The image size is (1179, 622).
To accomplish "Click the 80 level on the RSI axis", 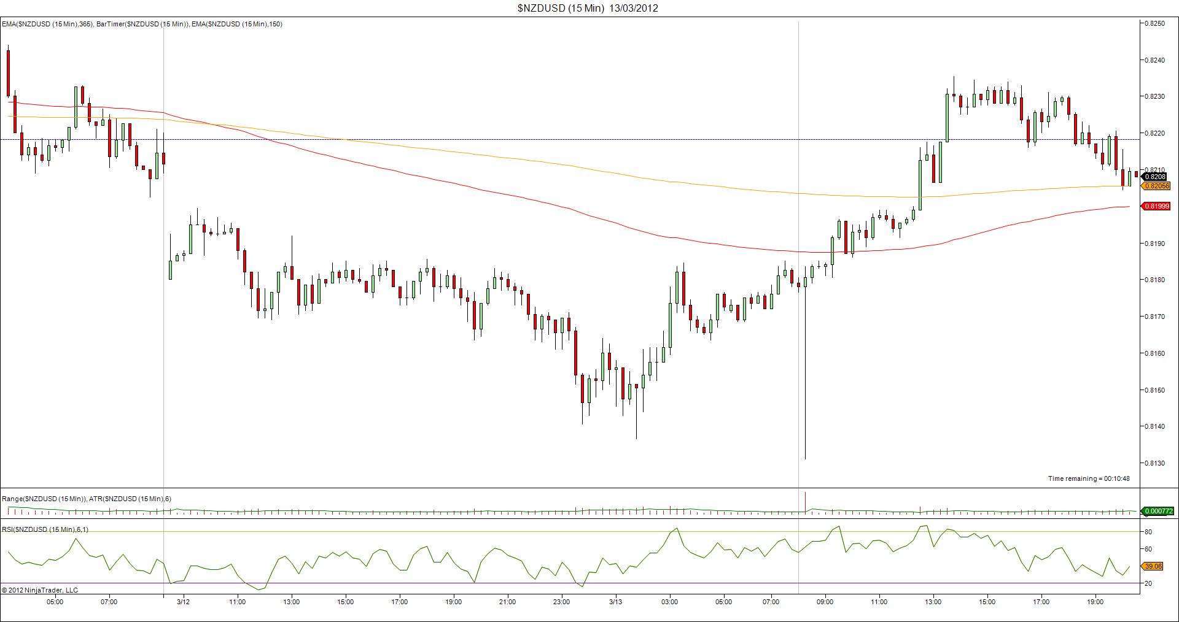I will [x=1148, y=531].
